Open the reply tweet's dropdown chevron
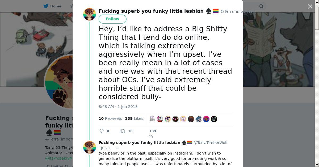Viewport: 319px width, 167px height. click(x=117, y=148)
